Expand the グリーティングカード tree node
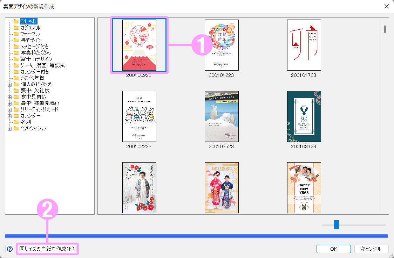Viewport: 394px width, 258px height. (x=10, y=109)
